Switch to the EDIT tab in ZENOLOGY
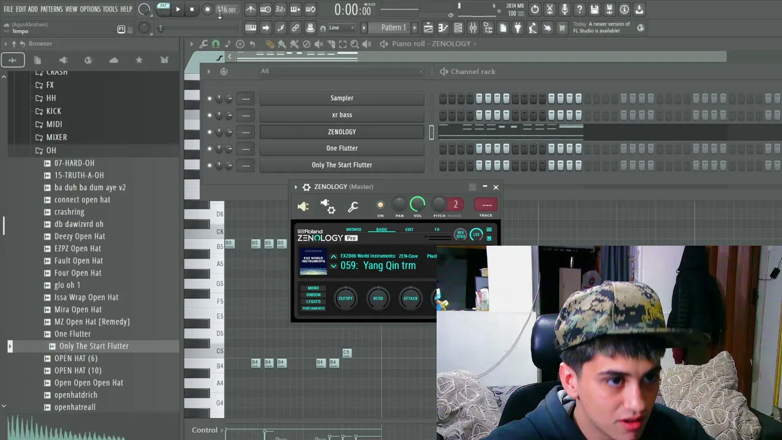The image size is (782, 440). 409,230
